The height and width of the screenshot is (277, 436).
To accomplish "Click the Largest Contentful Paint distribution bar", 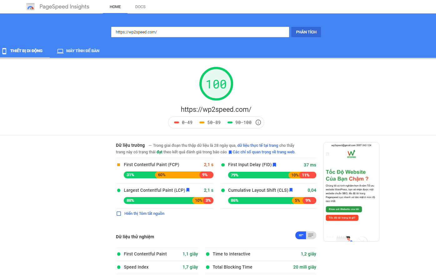I will coord(168,200).
